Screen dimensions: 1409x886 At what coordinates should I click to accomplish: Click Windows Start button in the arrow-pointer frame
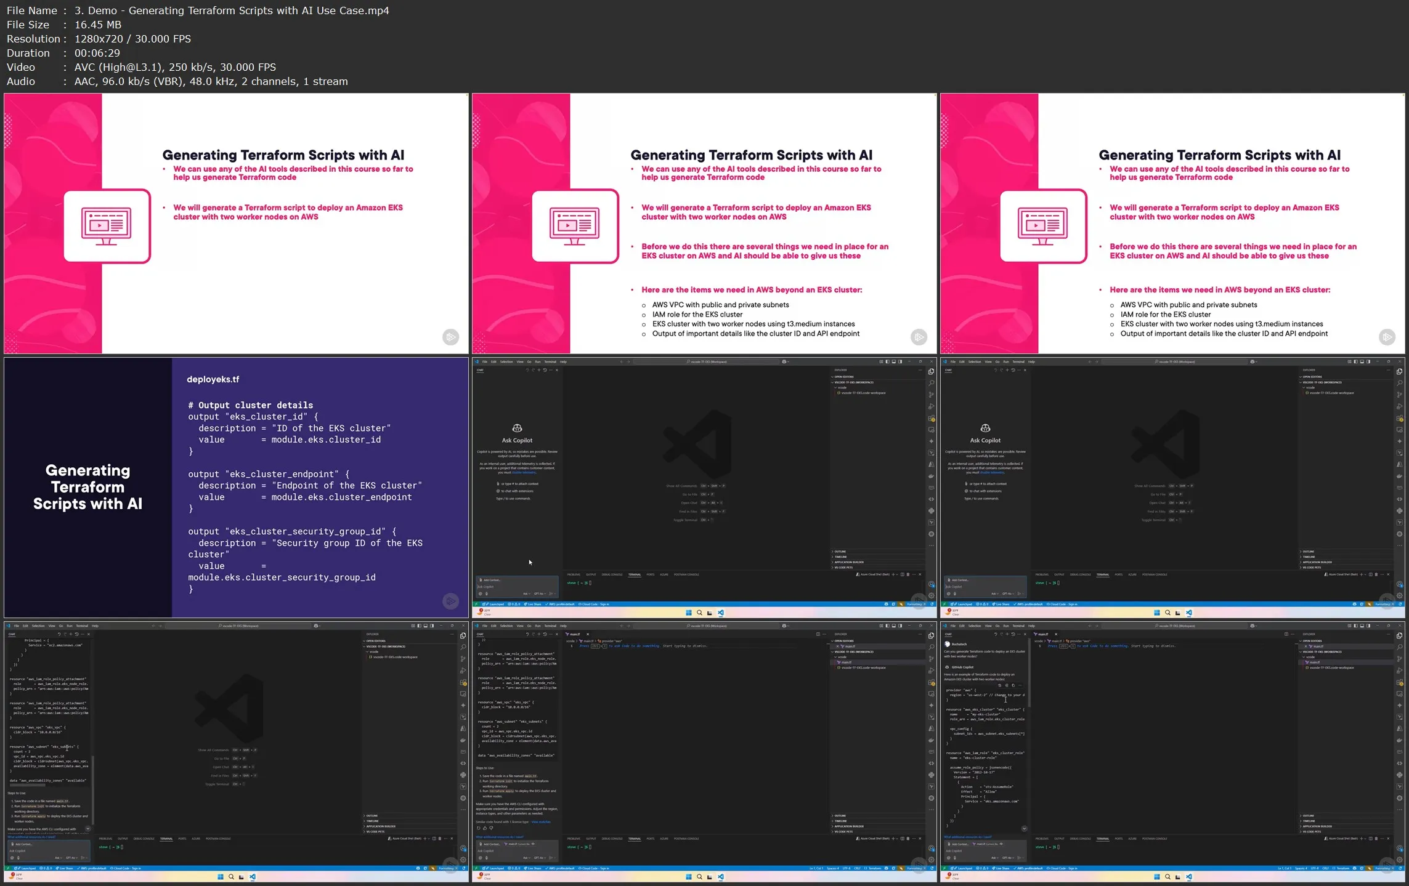[689, 613]
